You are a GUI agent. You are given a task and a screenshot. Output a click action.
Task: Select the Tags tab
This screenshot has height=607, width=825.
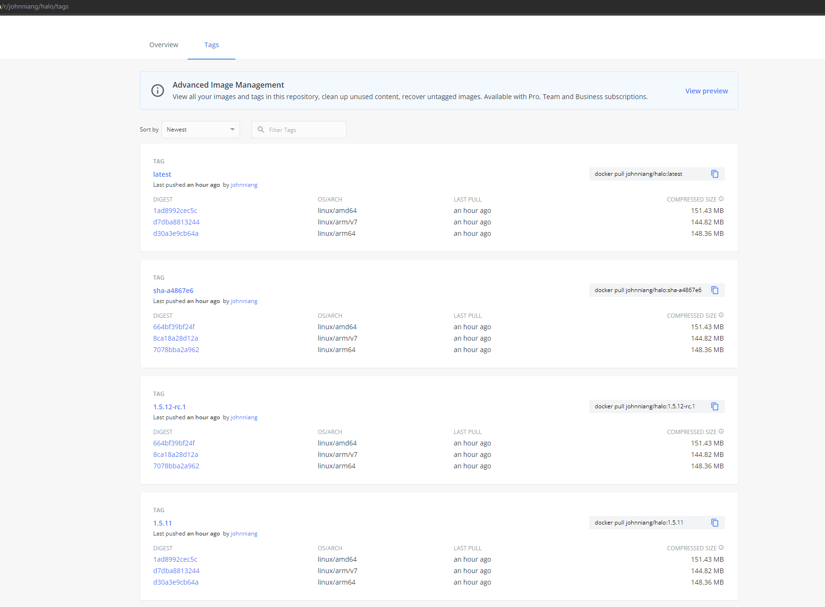click(211, 44)
